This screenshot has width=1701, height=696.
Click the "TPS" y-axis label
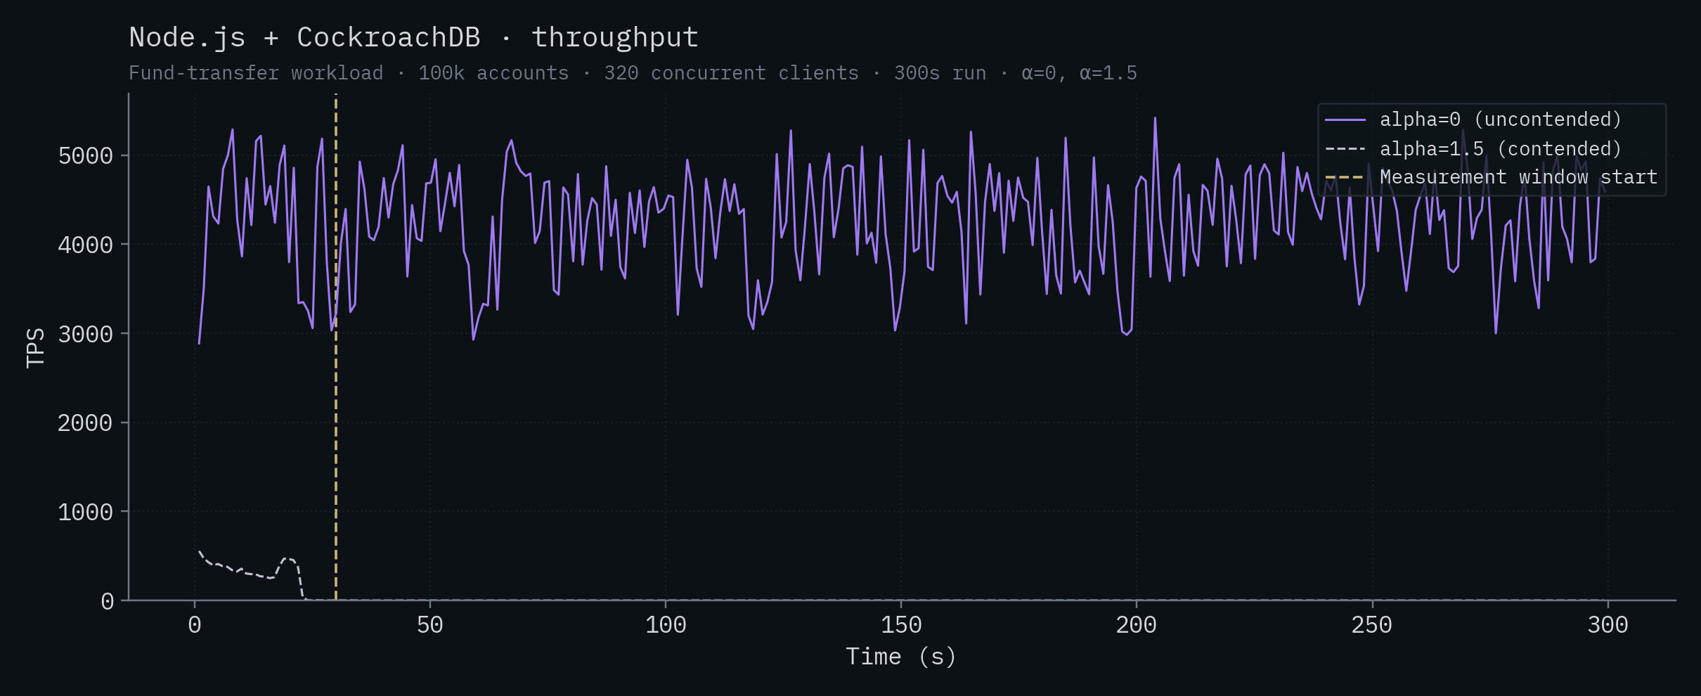point(35,347)
